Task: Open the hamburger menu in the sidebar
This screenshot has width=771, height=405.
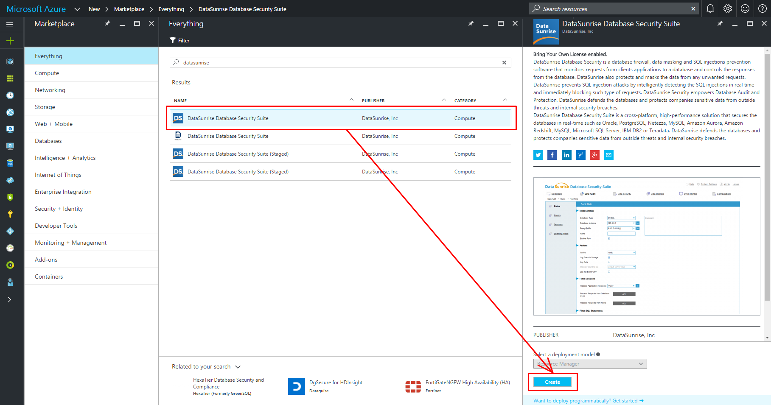Action: click(10, 24)
